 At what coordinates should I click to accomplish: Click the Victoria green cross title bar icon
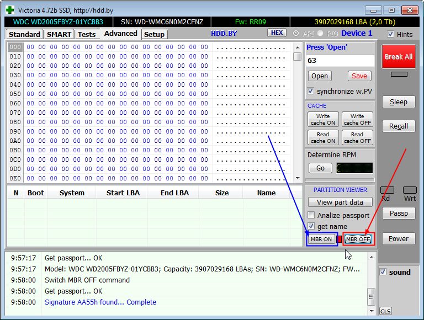tap(9, 10)
